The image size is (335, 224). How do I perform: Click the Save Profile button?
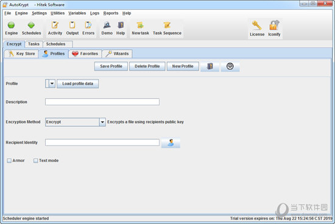111,66
